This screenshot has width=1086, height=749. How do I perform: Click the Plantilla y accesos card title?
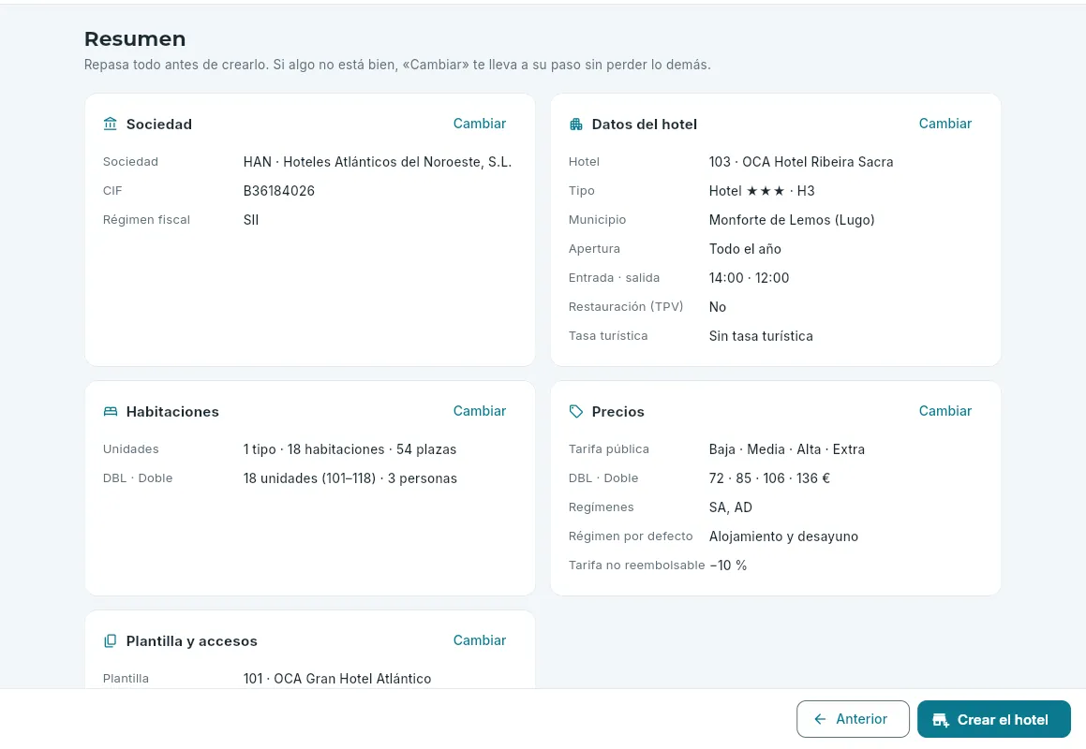(191, 641)
